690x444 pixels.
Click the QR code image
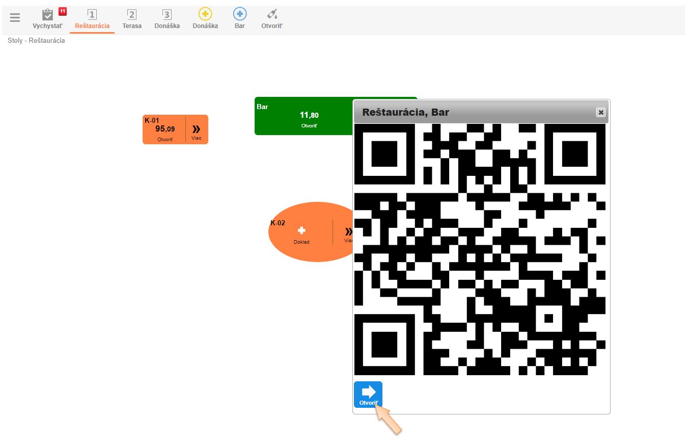click(480, 250)
